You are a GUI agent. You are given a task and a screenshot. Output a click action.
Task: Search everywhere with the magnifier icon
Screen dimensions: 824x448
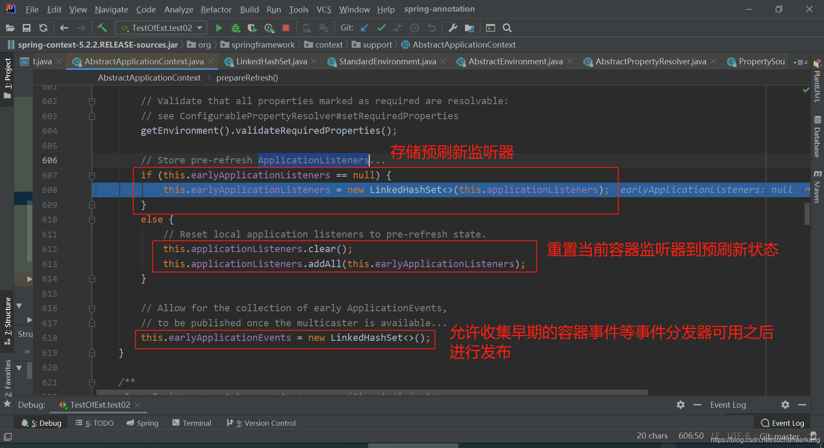pyautogui.click(x=507, y=28)
